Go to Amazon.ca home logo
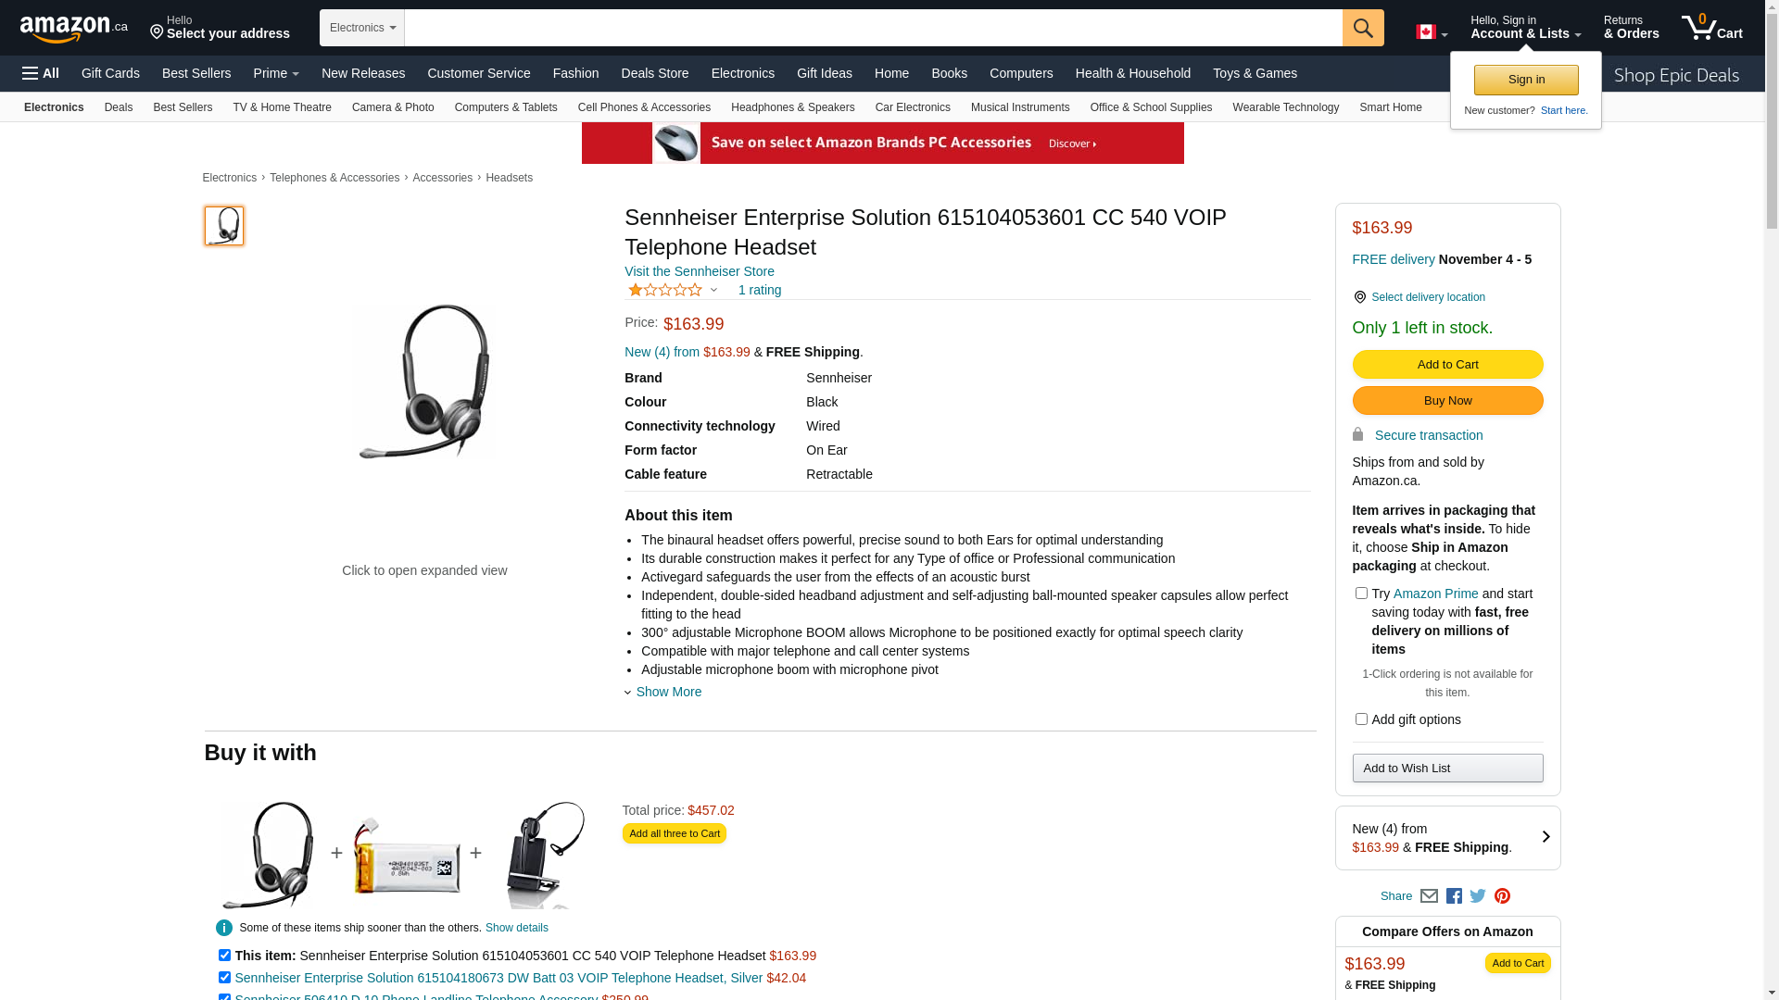The image size is (1779, 1000). coord(74,29)
